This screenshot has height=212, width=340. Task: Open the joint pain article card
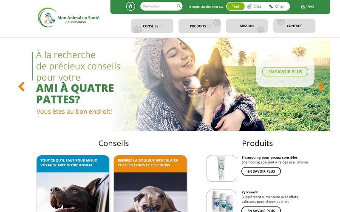pos(150,184)
